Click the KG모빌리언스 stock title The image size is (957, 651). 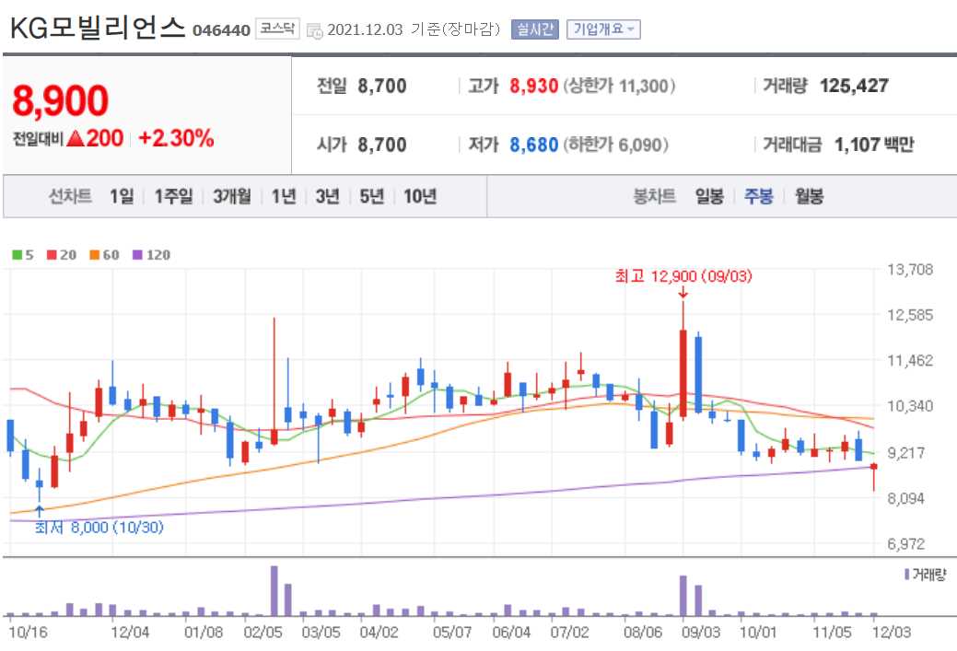98,28
